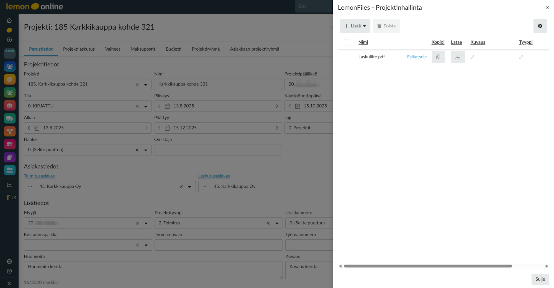Switch to the Budjetti tab
This screenshot has height=288, width=554.
click(173, 49)
